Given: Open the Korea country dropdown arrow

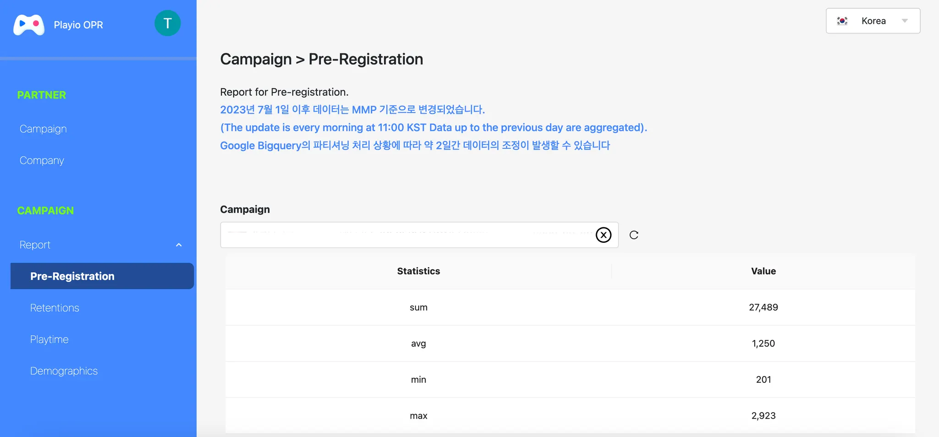Looking at the screenshot, I should click(x=905, y=21).
